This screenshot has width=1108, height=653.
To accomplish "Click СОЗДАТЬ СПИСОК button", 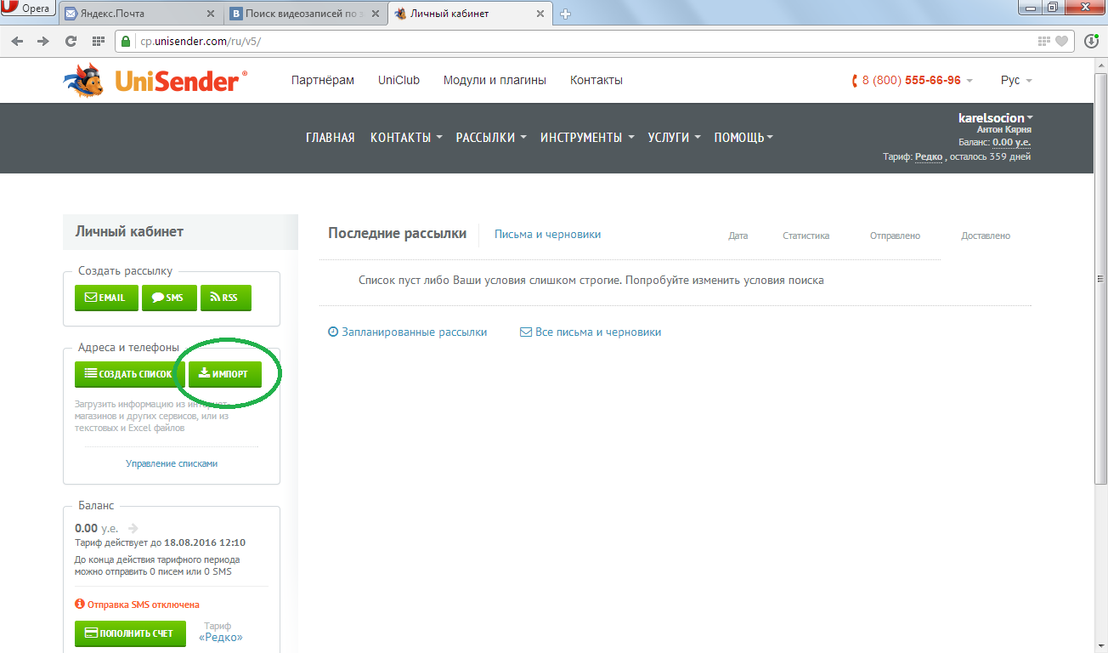I will (130, 374).
